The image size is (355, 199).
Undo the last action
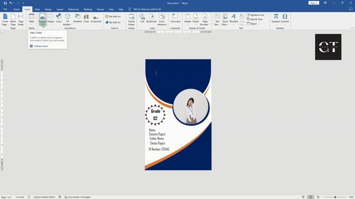[x=11, y=3]
